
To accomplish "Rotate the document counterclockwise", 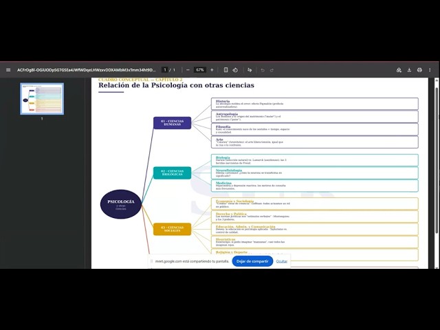I will pyautogui.click(x=235, y=70).
